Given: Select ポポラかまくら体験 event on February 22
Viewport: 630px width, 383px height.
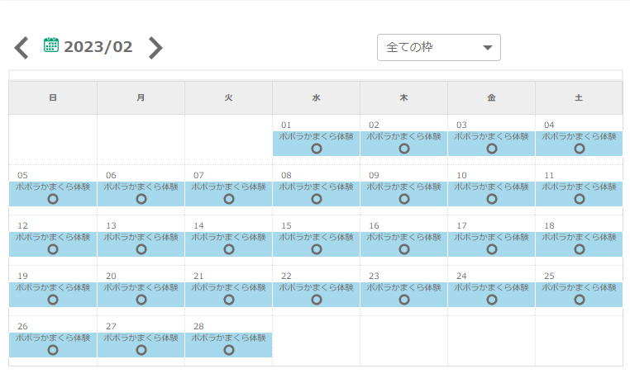Looking at the screenshot, I should coord(316,288).
